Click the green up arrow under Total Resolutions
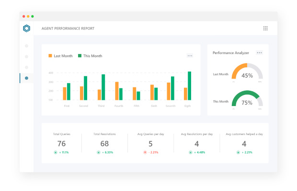Viewport: 297px width, 191px height. [x=99, y=152]
